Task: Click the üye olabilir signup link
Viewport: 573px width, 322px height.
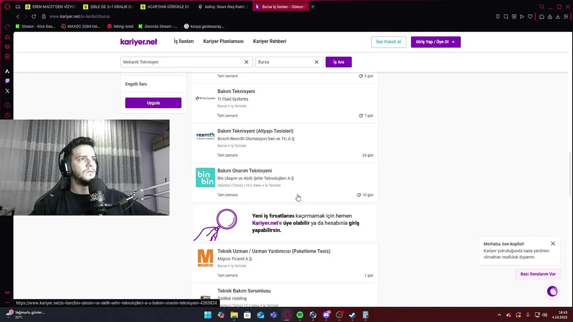Action: [x=296, y=223]
